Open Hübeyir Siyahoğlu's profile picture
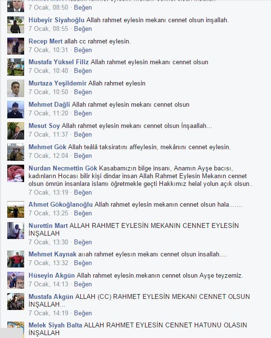 [x=15, y=25]
